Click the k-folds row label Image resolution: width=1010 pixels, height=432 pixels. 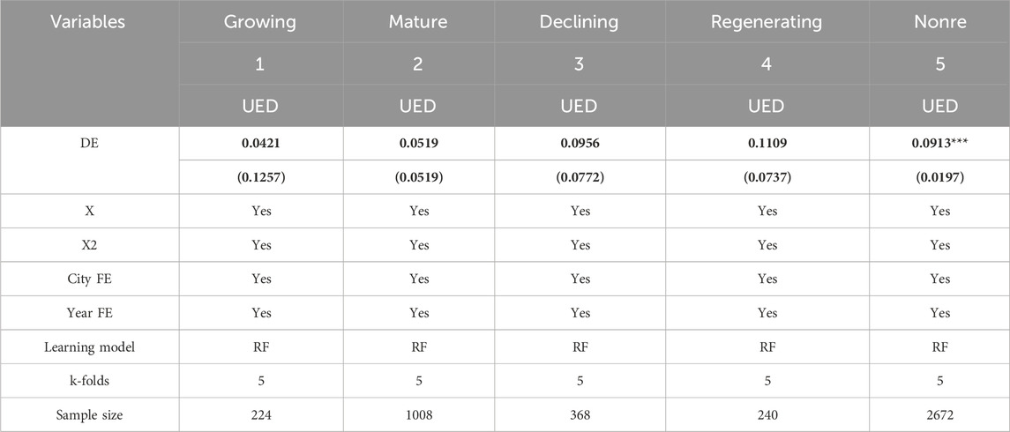[x=90, y=381]
